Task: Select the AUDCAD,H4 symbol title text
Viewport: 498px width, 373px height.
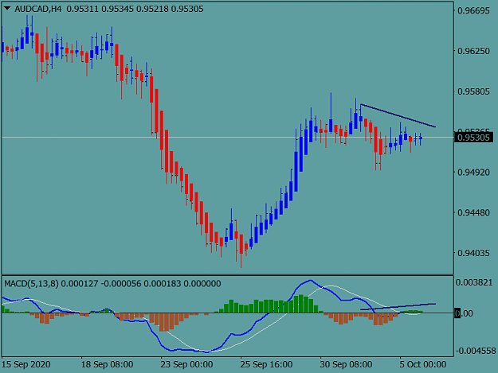Action: pyautogui.click(x=37, y=9)
